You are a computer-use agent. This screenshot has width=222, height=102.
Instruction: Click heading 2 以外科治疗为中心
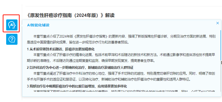(x=80, y=68)
